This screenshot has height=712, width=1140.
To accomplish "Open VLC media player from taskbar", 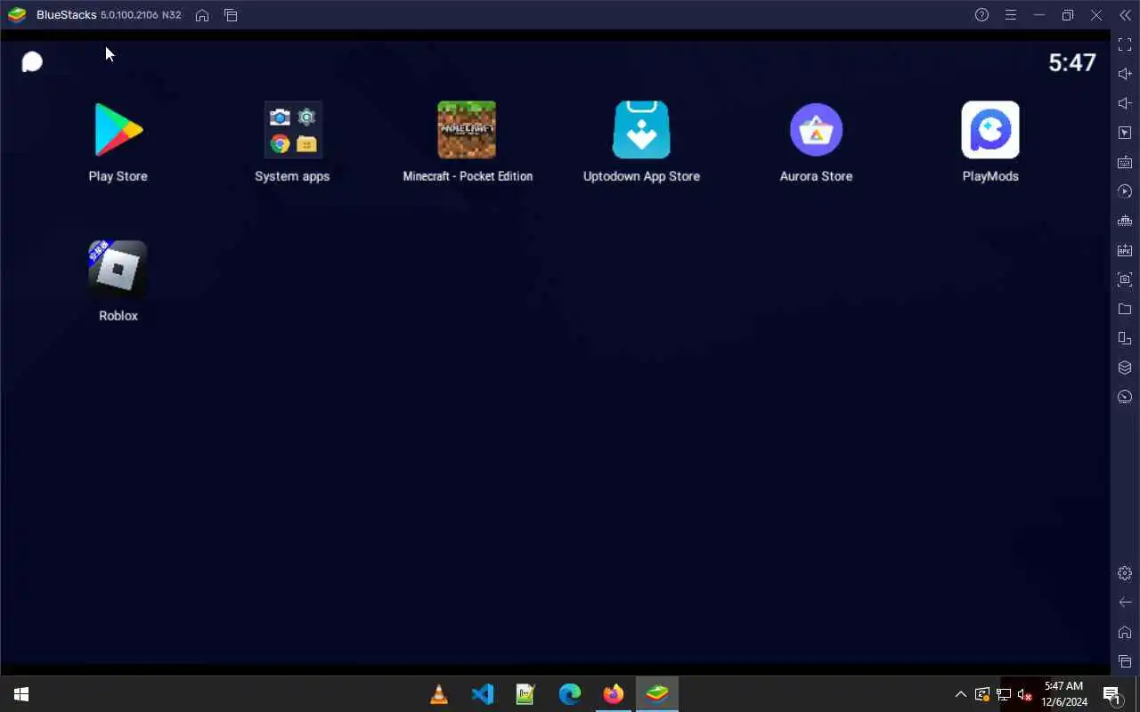I will pos(439,694).
